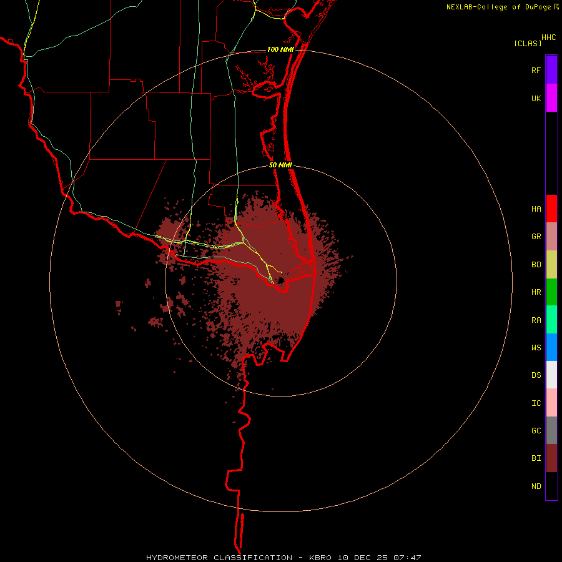Click the HHC product code text
The image size is (562, 562).
coord(548,37)
